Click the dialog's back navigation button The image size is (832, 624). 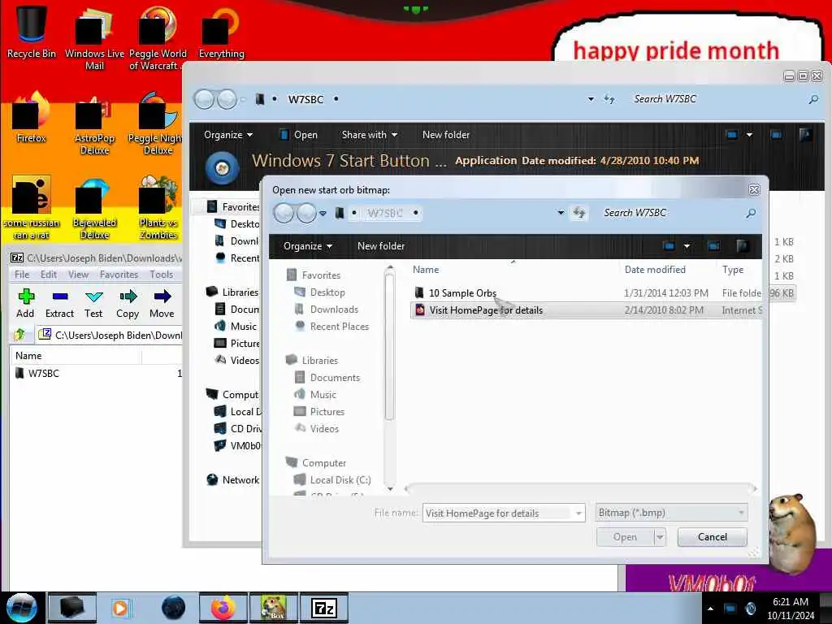[x=284, y=214]
